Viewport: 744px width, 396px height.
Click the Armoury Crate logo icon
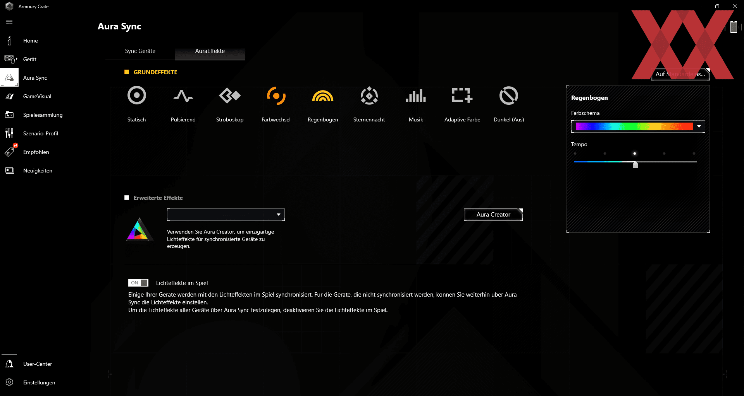point(9,6)
